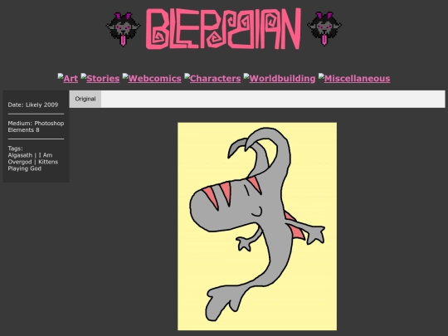
Task: Click the broken image icon beside Worldbuilding
Action: 246,76
